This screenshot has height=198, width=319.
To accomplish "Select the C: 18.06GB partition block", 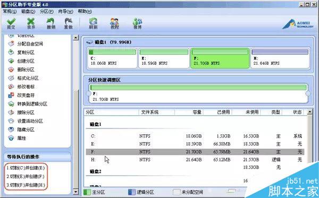I will click(113, 58).
